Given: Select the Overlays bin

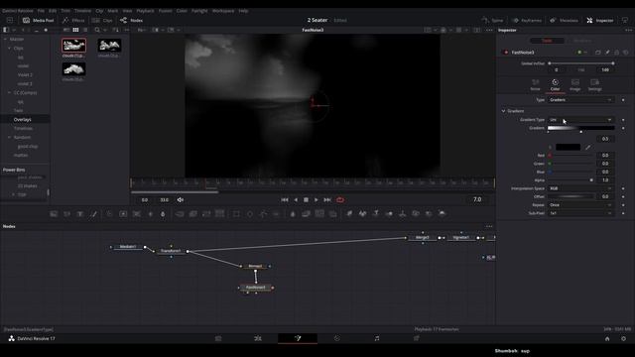Looking at the screenshot, I should (22, 119).
